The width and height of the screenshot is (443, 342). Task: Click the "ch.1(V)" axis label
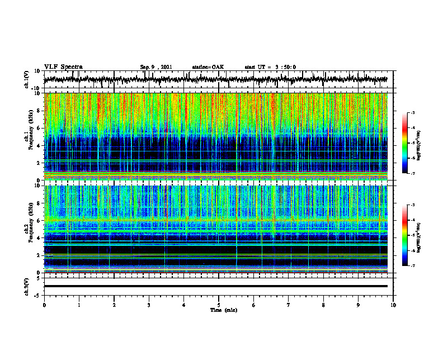(27, 79)
